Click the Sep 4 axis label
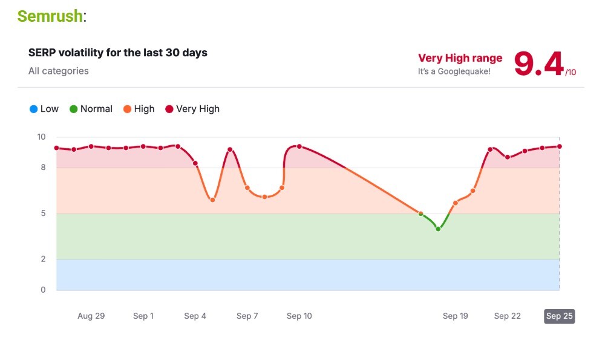 coord(195,316)
